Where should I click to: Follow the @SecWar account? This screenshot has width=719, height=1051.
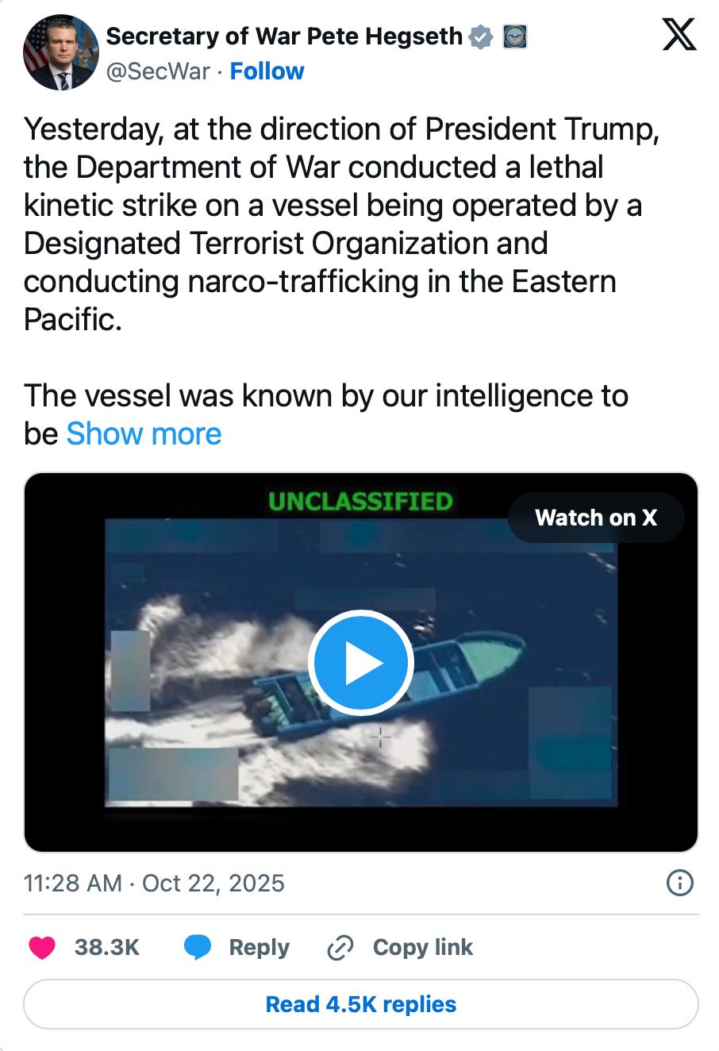tap(267, 71)
